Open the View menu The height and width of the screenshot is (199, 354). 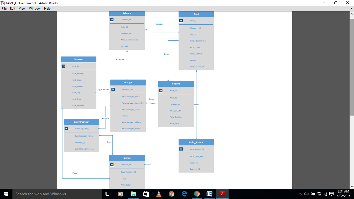22,9
